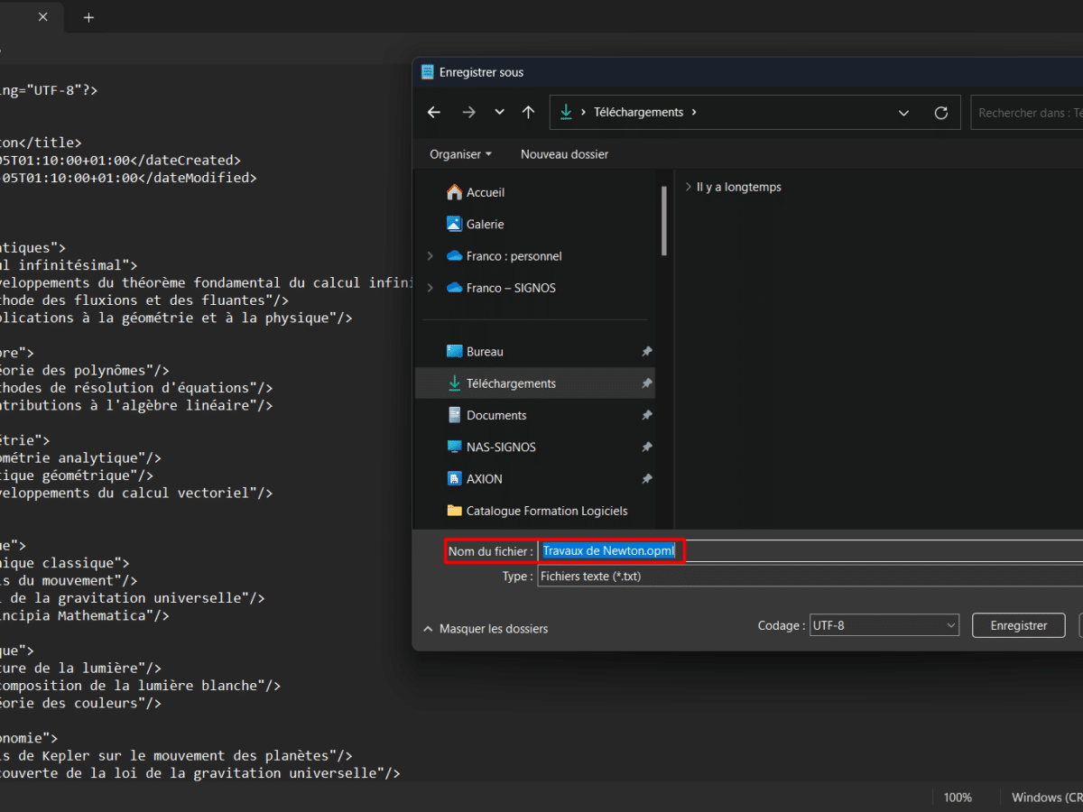The height and width of the screenshot is (812, 1083).
Task: Click the Nom du fichier text field
Action: [812, 551]
